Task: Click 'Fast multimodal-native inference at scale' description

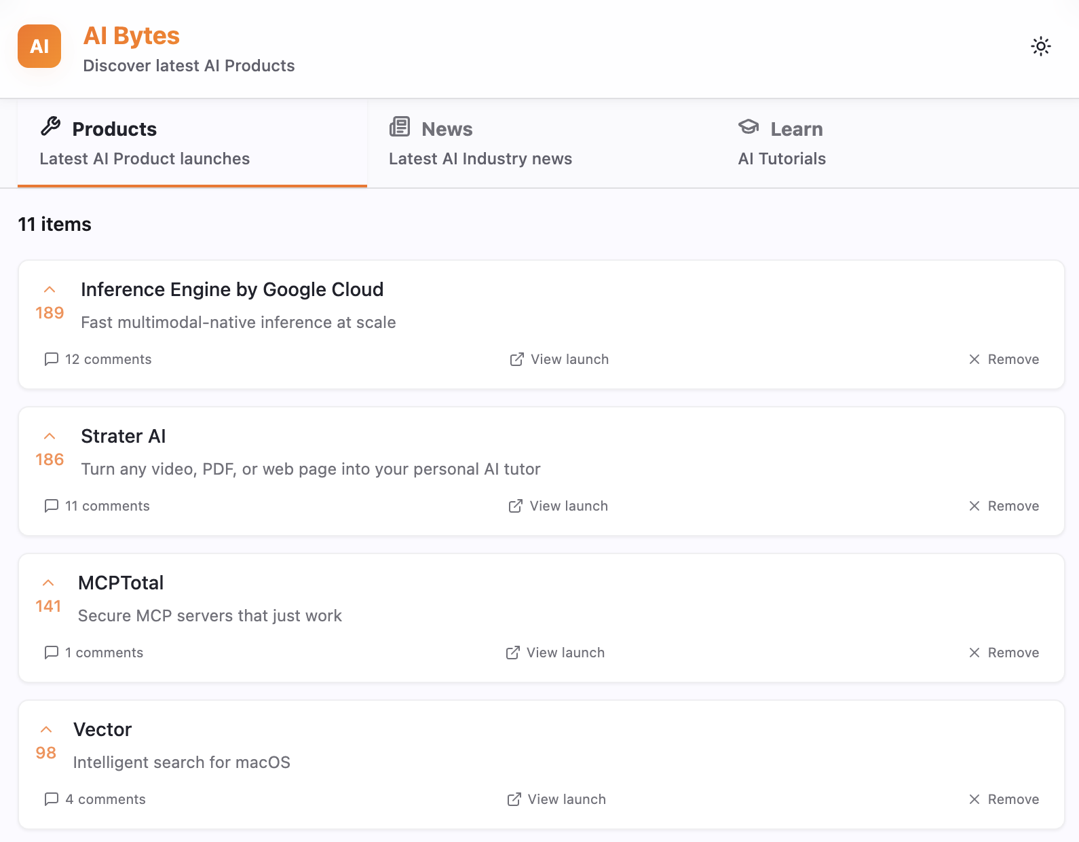Action: [x=238, y=323]
